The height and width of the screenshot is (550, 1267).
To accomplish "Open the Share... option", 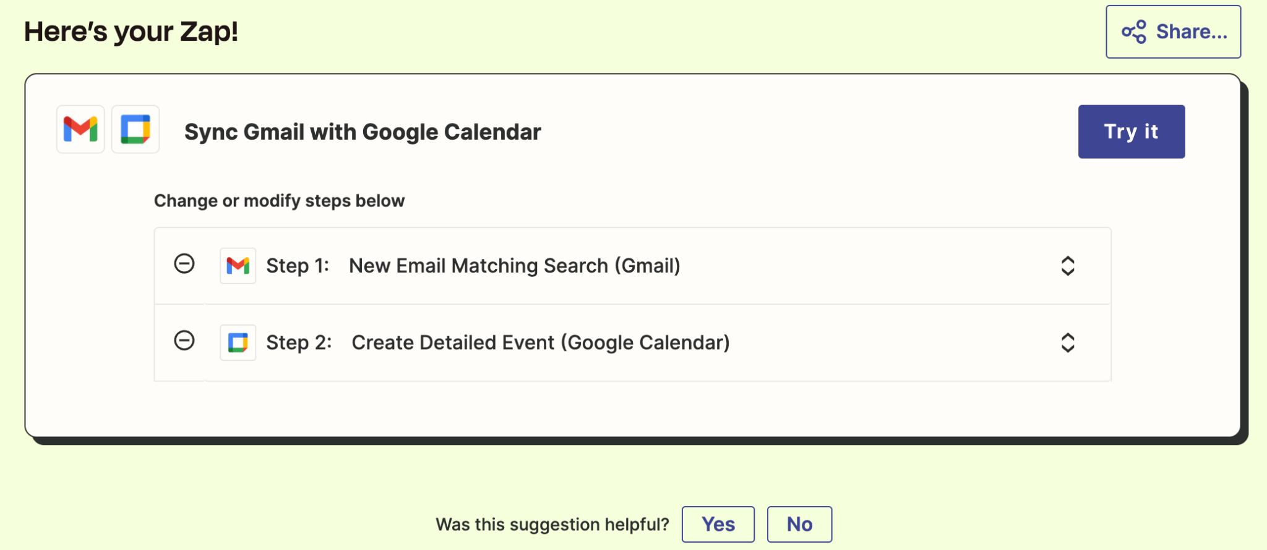I will click(x=1173, y=32).
